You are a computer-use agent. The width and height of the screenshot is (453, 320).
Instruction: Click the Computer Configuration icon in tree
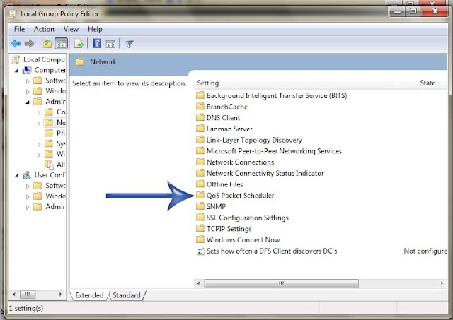27,70
